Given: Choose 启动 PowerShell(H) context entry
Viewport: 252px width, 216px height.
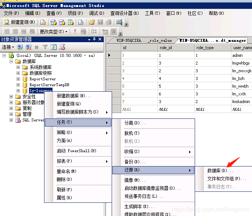Looking at the screenshot, I should coord(78,151).
